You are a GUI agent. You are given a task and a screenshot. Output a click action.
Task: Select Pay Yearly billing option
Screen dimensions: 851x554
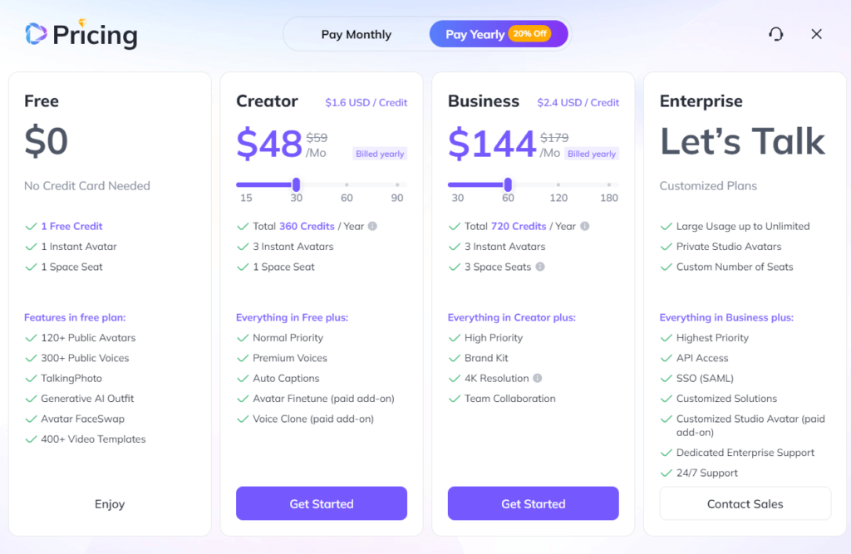[474, 34]
